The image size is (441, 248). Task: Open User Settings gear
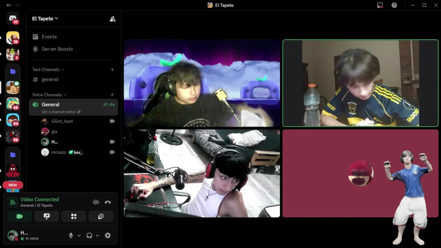[108, 236]
